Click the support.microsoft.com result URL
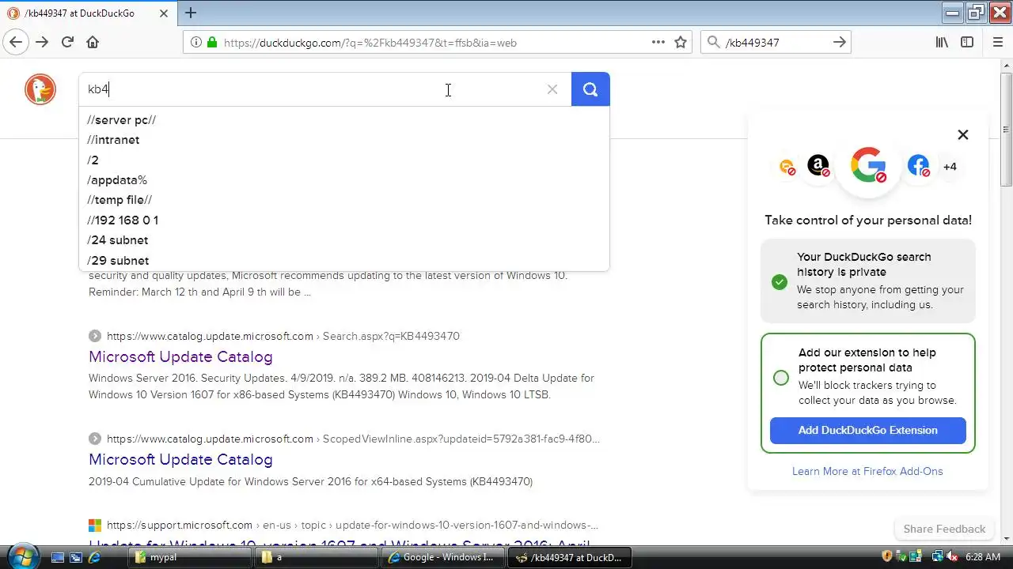Screen dimensions: 1013x569 (x=352, y=525)
